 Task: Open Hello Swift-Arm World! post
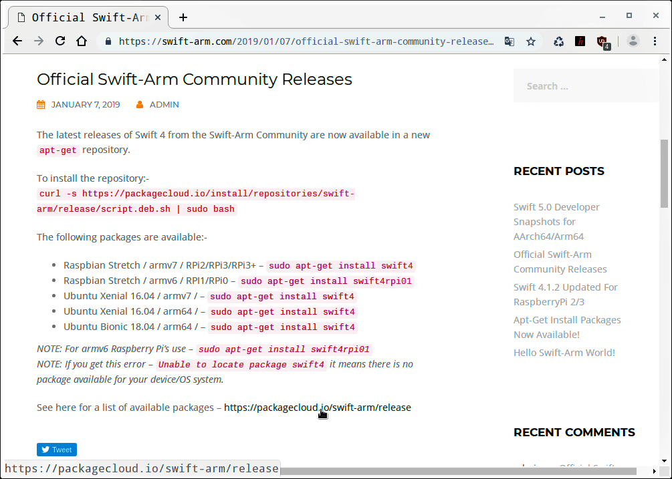[x=564, y=353]
